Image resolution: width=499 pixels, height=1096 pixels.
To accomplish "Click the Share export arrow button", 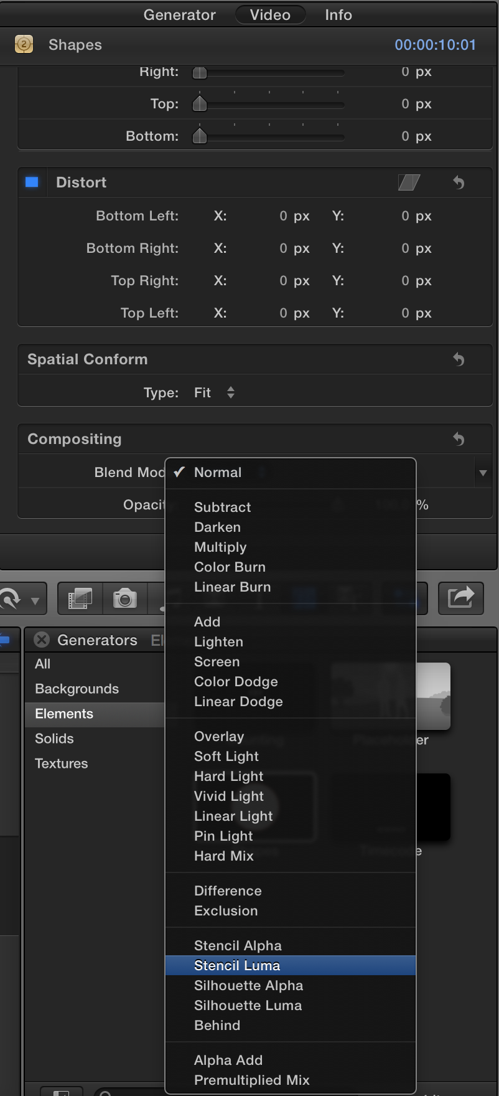I will (460, 599).
